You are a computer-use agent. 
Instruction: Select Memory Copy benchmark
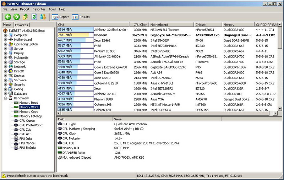point(29,112)
